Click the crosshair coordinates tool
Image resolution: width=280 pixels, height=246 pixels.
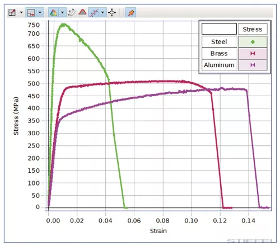coord(112,12)
